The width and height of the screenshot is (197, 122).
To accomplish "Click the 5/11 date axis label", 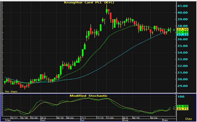I will [14, 118].
